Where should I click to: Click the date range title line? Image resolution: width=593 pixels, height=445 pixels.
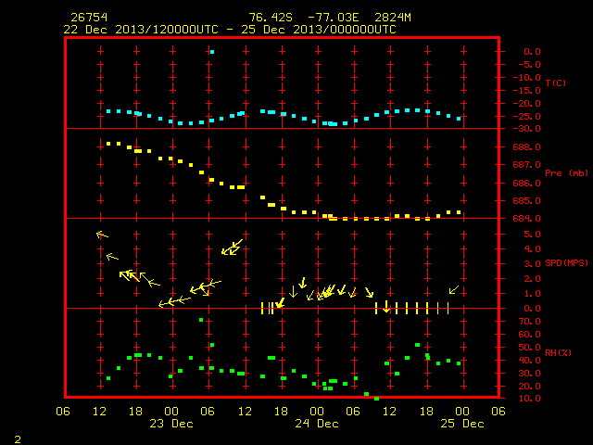pyautogui.click(x=230, y=30)
